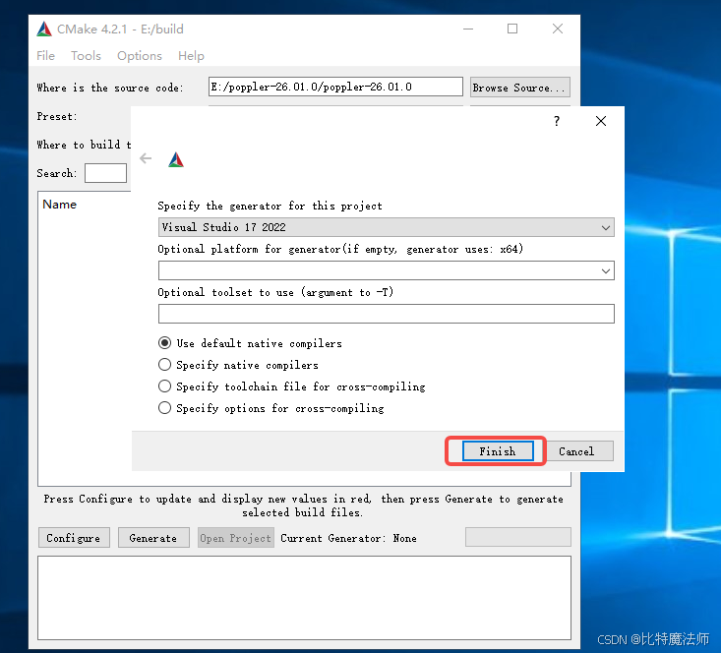Viewport: 721px width, 653px height.
Task: Click the Search input box
Action: 106,173
